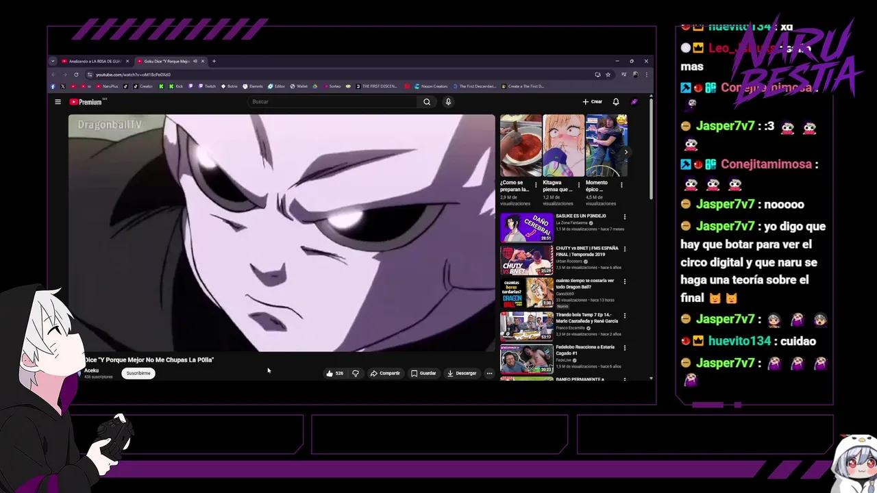Click into the Buscar search field
This screenshot has width=877, height=493.
pos(334,101)
